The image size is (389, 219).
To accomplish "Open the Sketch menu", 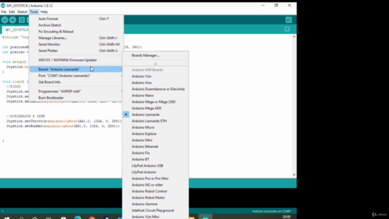I will pyautogui.click(x=22, y=12).
